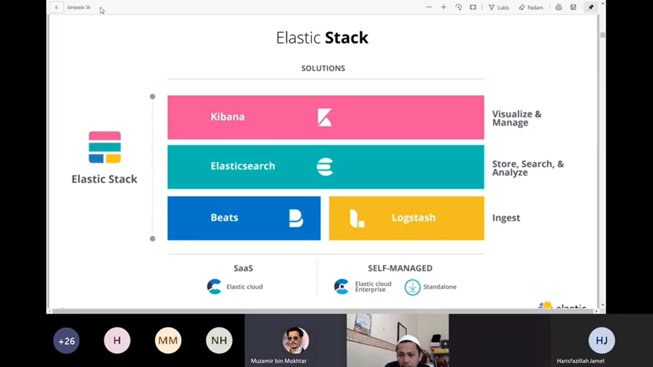Click the 'SaaS' heading

click(x=243, y=268)
